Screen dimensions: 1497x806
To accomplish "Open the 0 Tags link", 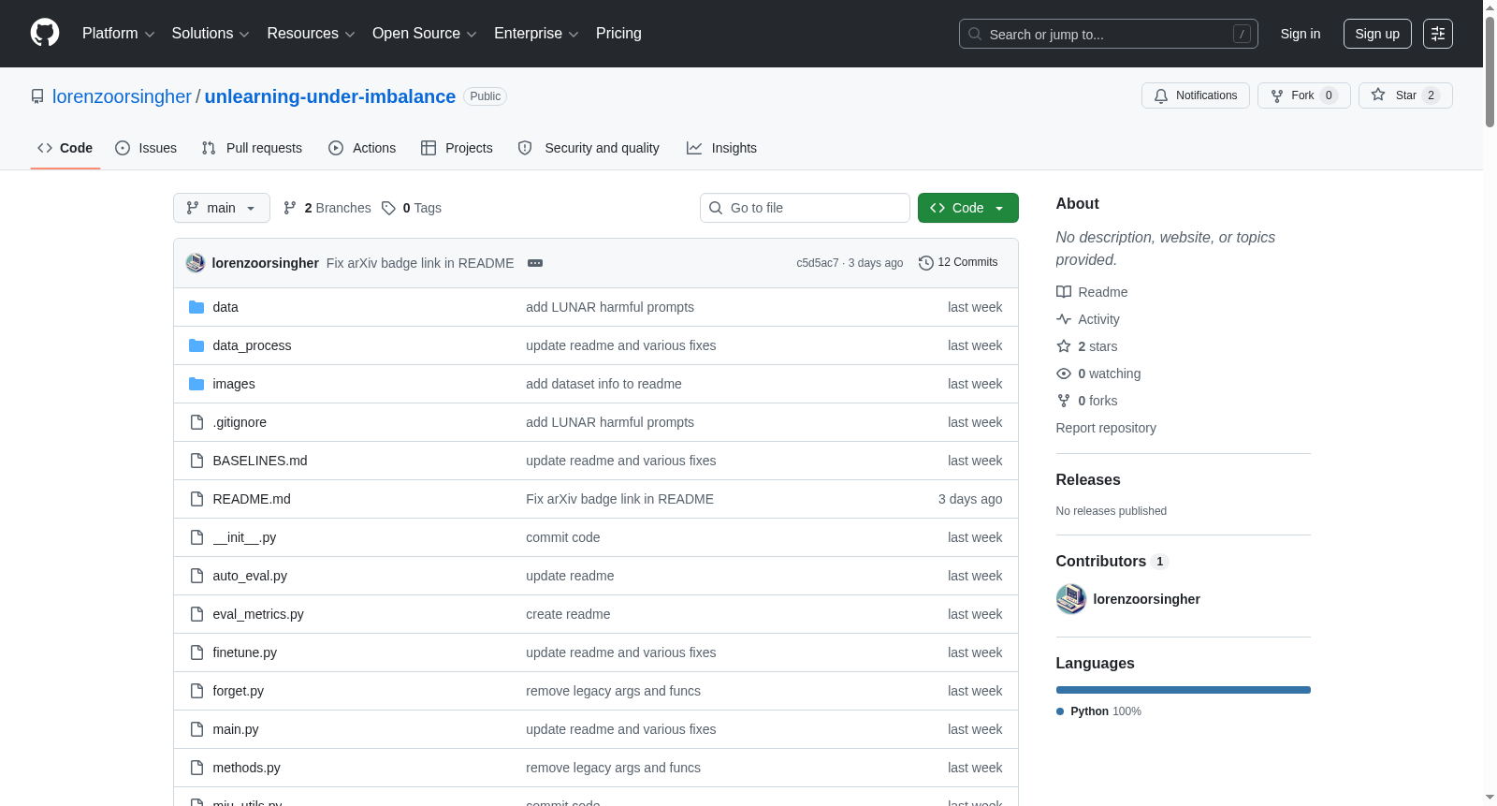I will pyautogui.click(x=412, y=208).
